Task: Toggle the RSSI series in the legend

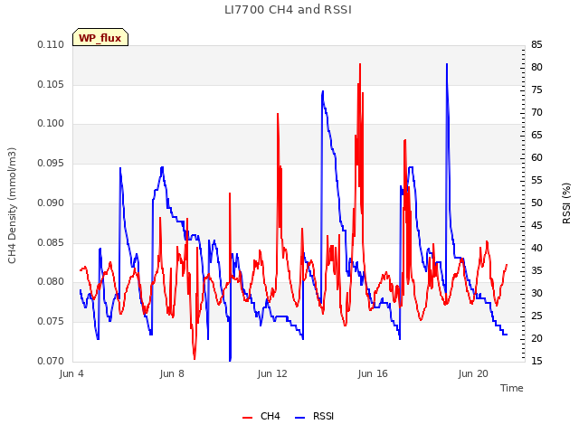Action: point(315,416)
